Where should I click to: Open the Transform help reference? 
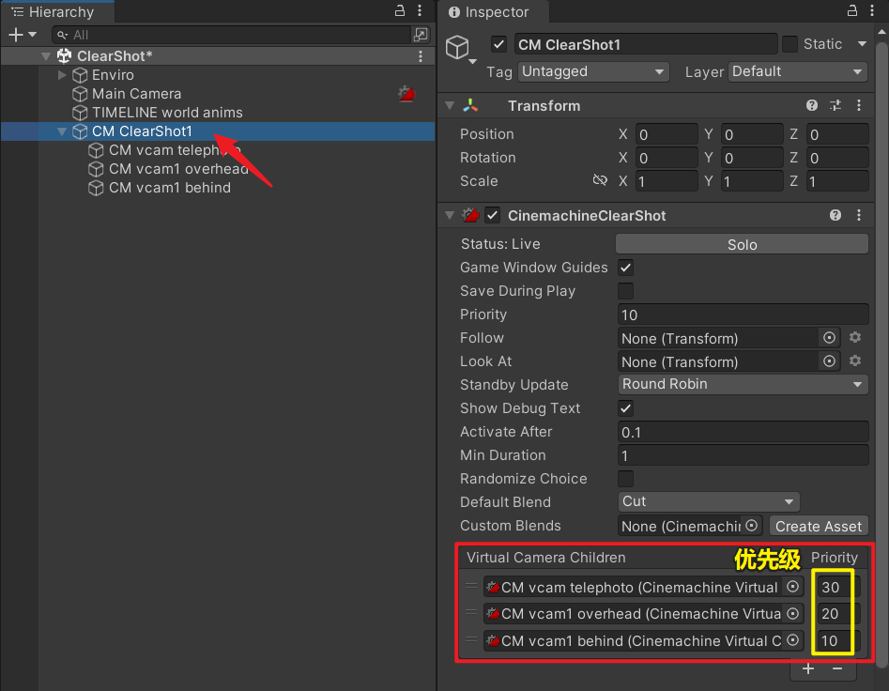pos(812,105)
